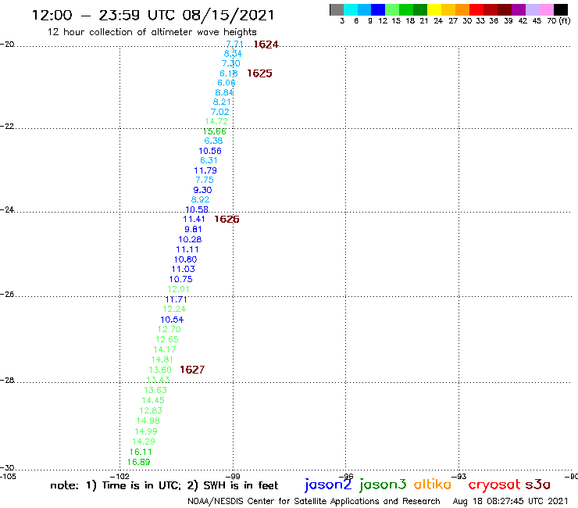
Task: Click the pure blue swatch in the color scale
Action: pyautogui.click(x=378, y=9)
